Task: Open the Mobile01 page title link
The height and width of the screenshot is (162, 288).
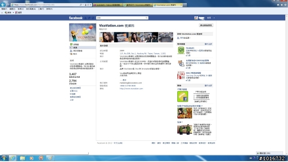Action: [x=190, y=48]
